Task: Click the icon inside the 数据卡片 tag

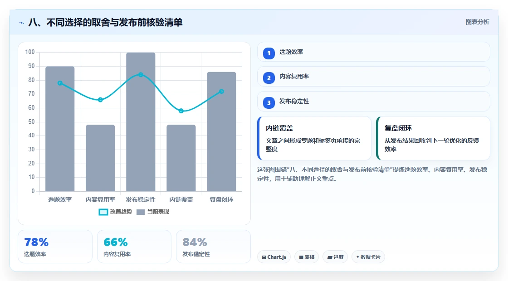Action: [358, 257]
